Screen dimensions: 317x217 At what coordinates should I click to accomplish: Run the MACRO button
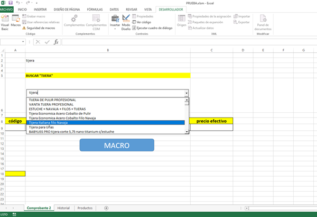tap(117, 145)
